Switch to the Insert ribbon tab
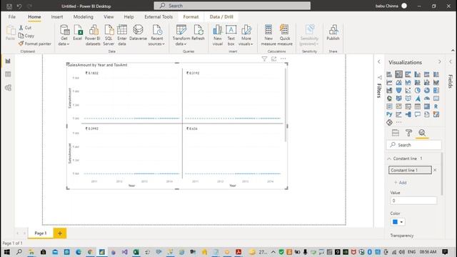The width and height of the screenshot is (457, 257). pyautogui.click(x=57, y=17)
